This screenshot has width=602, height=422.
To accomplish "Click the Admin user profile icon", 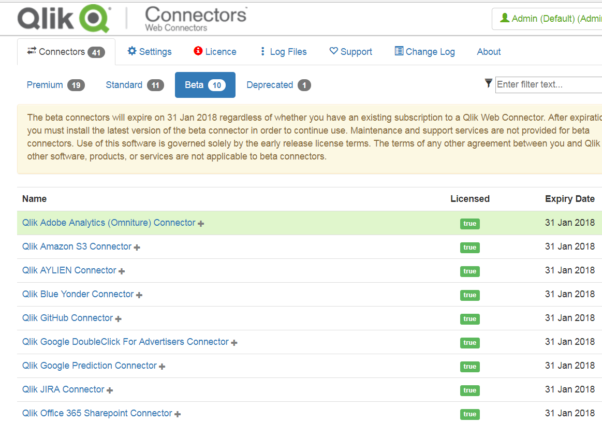I will (505, 18).
